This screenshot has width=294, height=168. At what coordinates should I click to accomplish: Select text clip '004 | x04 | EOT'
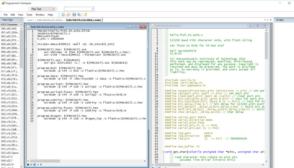click(x=10, y=44)
